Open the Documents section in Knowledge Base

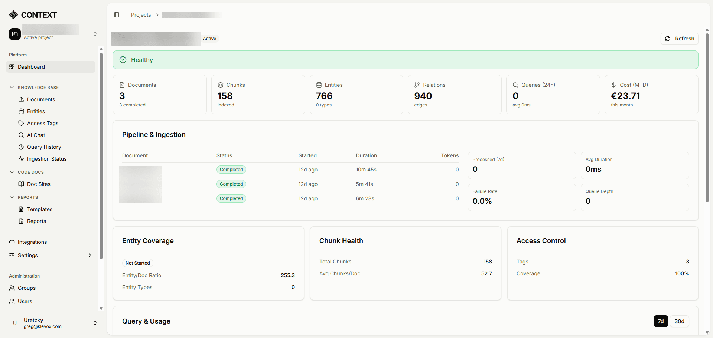pos(40,99)
